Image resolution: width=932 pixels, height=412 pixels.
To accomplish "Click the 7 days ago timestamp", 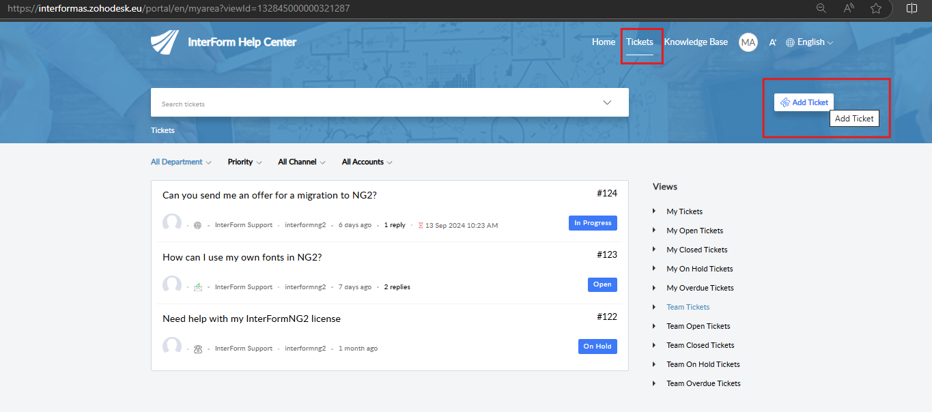I will coord(355,287).
